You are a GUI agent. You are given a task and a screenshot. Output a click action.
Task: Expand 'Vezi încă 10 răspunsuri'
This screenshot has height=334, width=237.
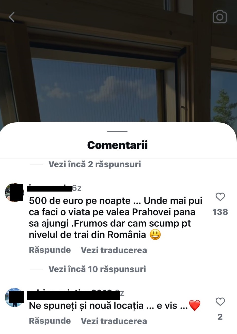click(x=97, y=269)
